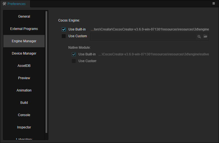This screenshot has width=219, height=143.
Task: Click the sidebar vertical scrollbar
Action: (46, 72)
